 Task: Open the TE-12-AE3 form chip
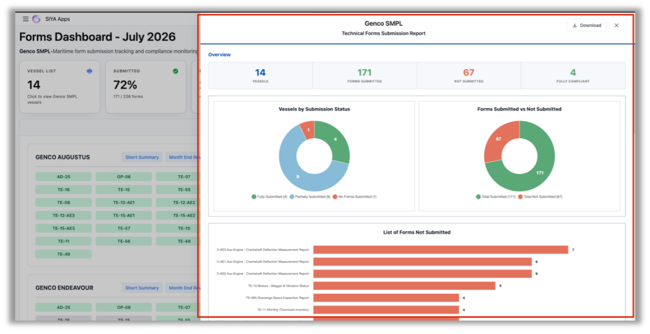[63, 216]
